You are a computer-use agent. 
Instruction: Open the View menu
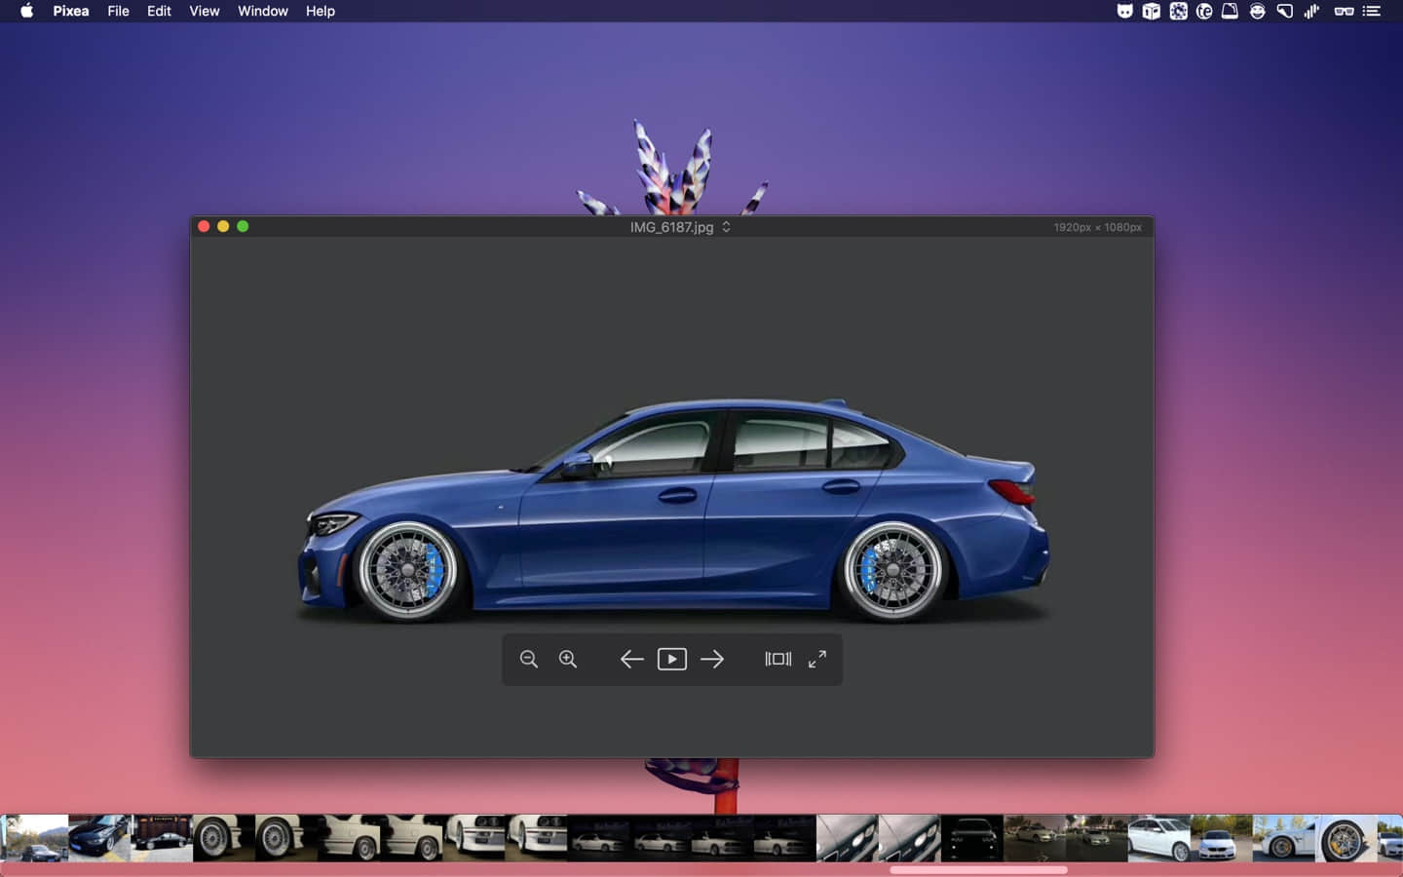205,11
